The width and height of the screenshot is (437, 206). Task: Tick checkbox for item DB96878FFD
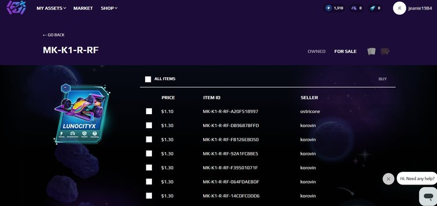pyautogui.click(x=149, y=125)
